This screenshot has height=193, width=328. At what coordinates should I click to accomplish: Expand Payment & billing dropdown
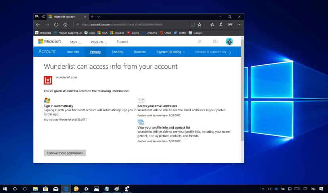171,52
